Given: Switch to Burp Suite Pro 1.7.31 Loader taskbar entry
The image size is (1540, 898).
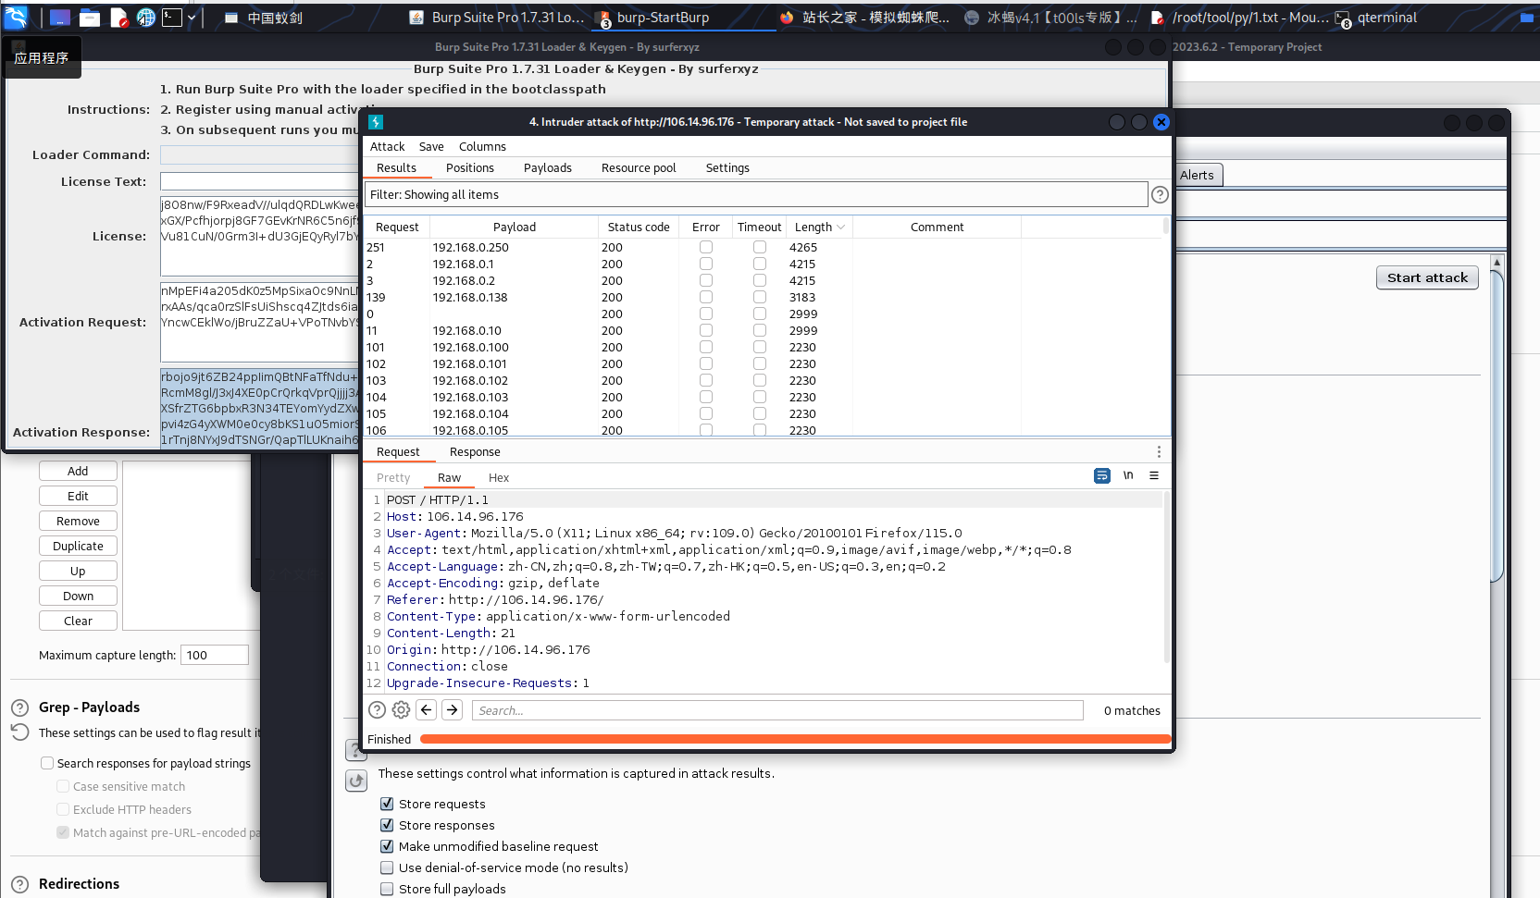Looking at the screenshot, I should 497,18.
